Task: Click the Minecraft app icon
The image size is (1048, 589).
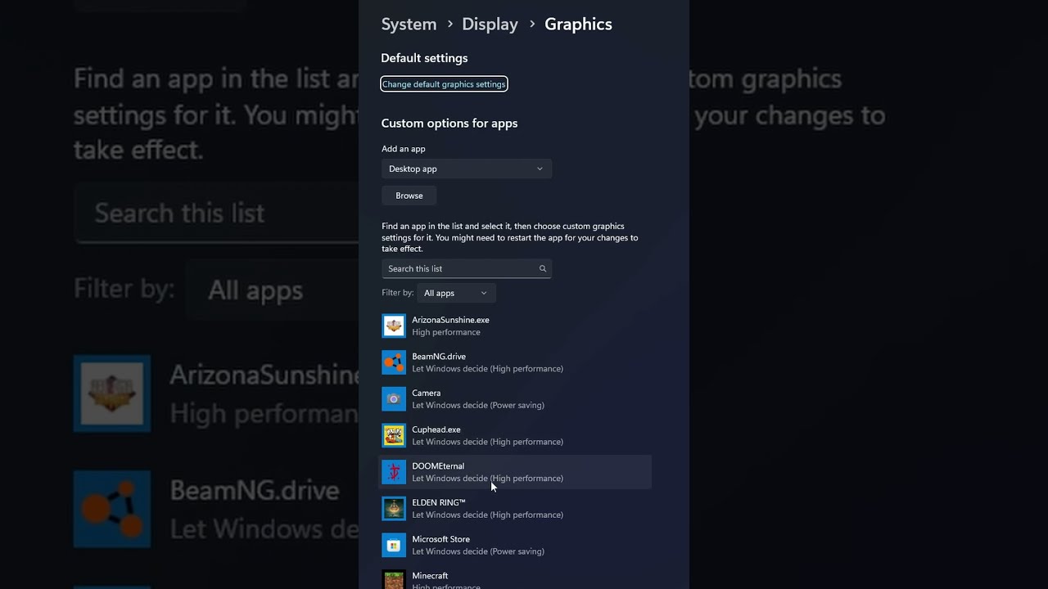Action: pos(394,579)
